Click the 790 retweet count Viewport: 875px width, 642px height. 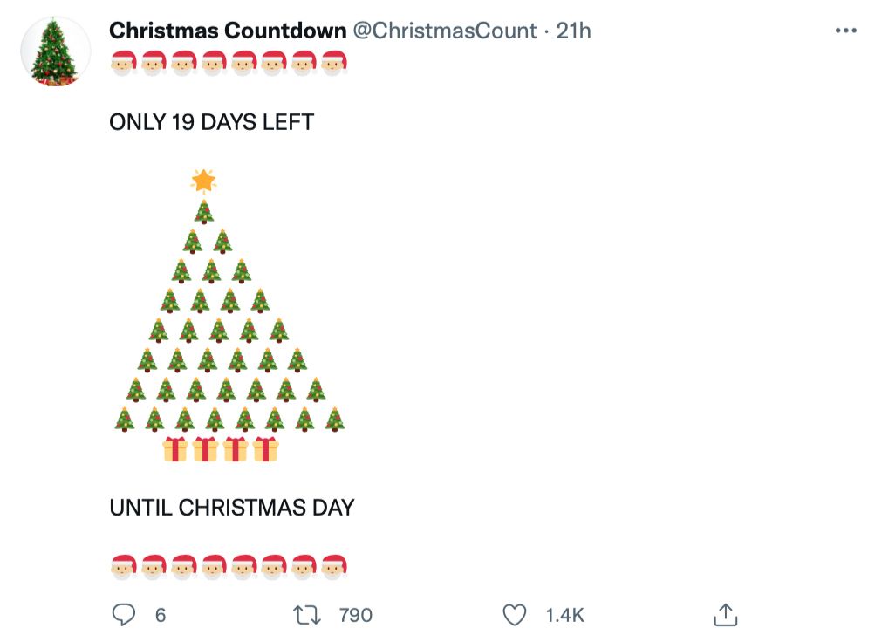tap(355, 615)
